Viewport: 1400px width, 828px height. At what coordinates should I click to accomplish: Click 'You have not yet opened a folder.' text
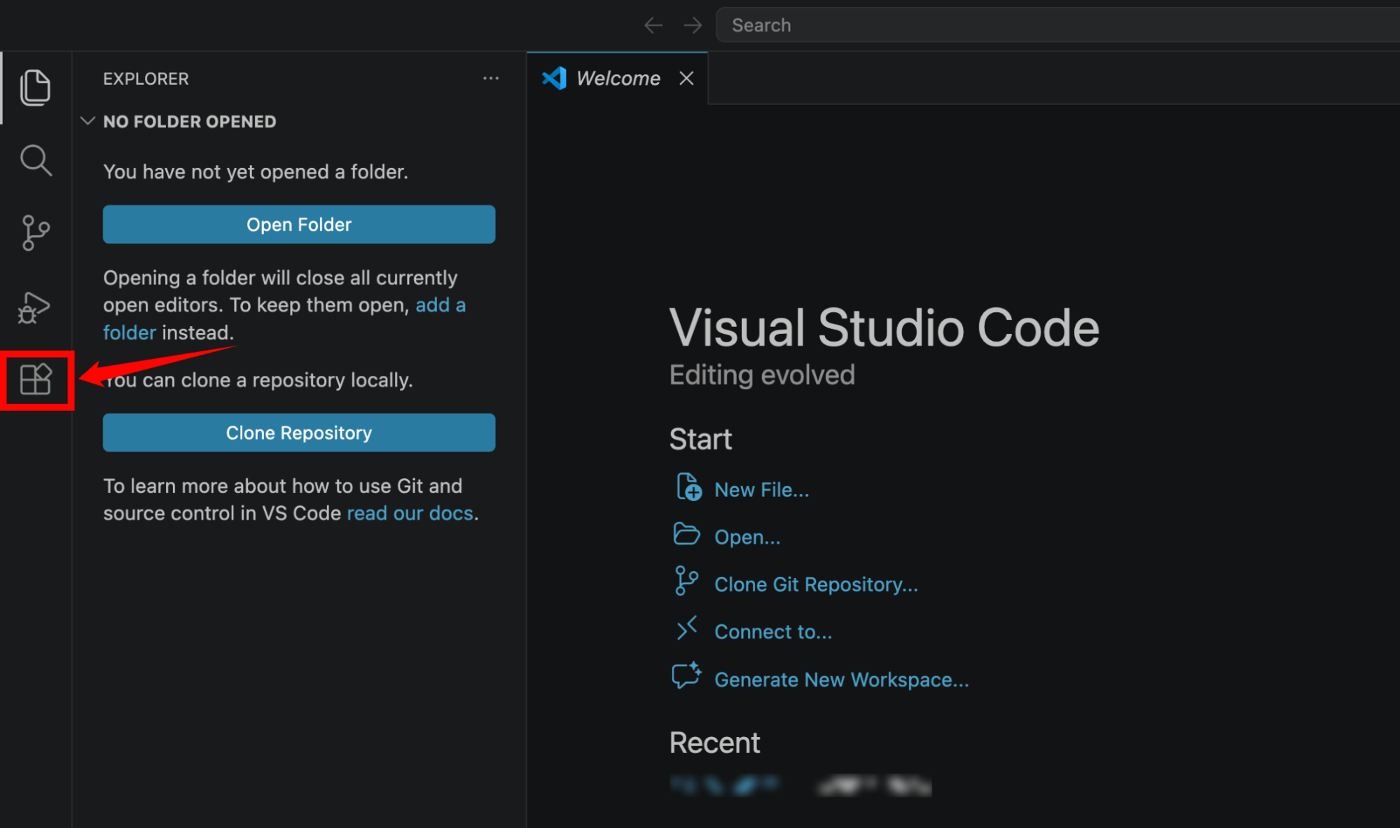[x=256, y=172]
